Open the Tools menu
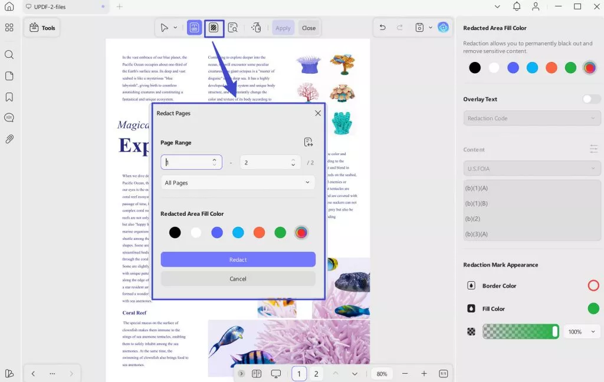 42,28
